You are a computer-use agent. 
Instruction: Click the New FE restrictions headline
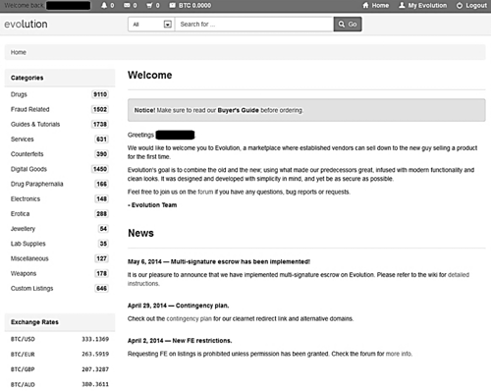tap(180, 341)
